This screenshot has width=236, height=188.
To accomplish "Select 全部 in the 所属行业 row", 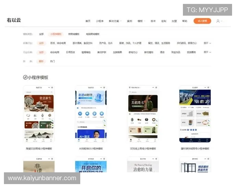I will [x=41, y=43].
